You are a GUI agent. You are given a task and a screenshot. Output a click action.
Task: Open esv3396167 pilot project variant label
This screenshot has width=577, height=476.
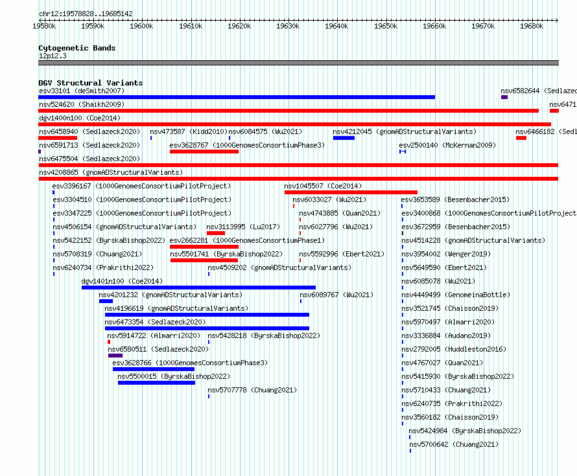(x=141, y=186)
